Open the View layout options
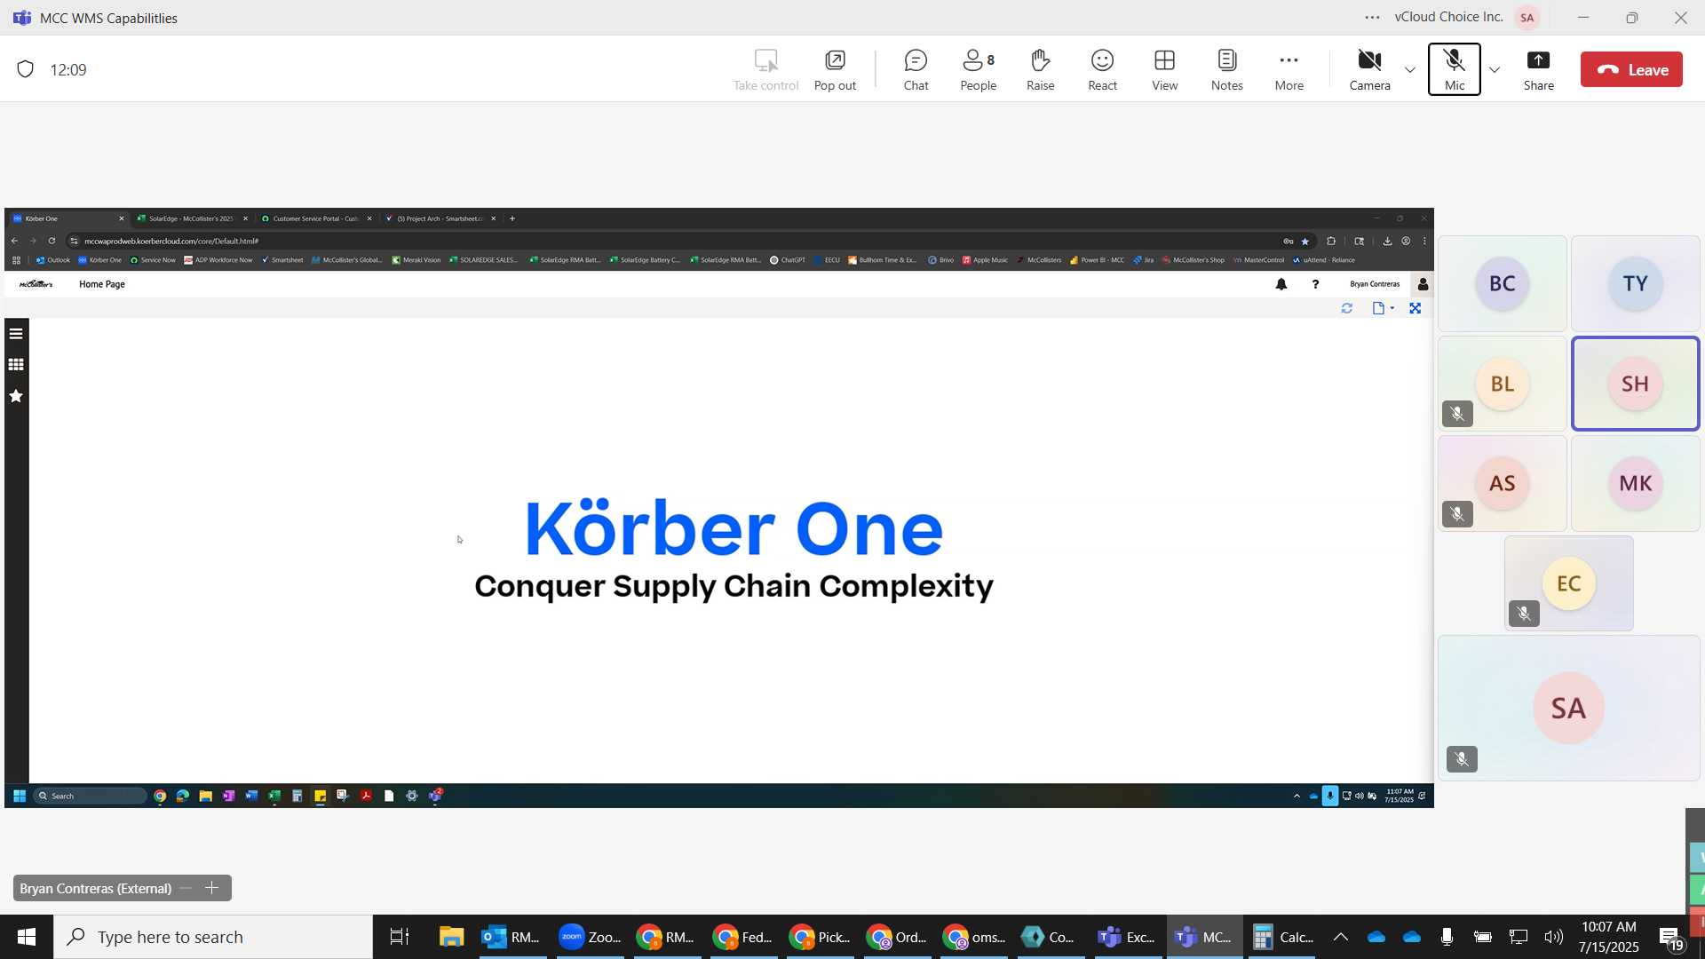The width and height of the screenshot is (1705, 959). (1164, 70)
